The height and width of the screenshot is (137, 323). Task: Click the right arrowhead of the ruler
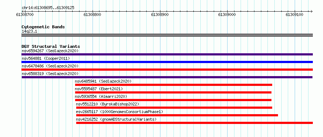(x=311, y=11)
